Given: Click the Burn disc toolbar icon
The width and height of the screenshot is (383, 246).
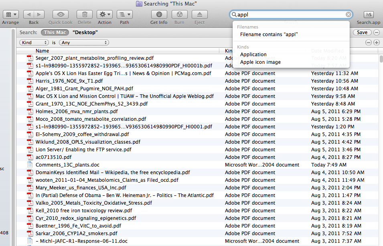Looking at the screenshot, I should click(180, 15).
